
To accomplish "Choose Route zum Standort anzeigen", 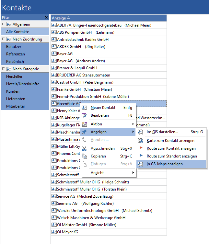I will pos(171,156).
